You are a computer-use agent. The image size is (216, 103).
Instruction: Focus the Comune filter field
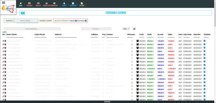[x=96, y=29]
